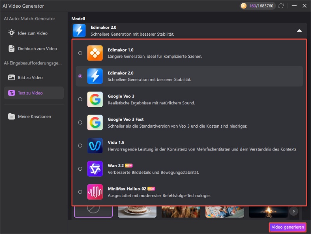Open Meine Kreationen folder
Screen dimensions: 311x234
34,116
